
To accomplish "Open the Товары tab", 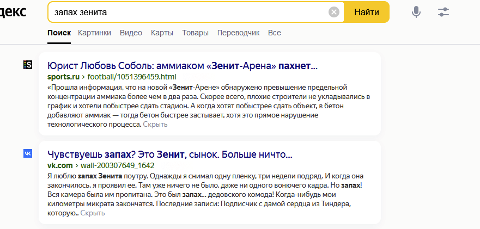I will [195, 33].
